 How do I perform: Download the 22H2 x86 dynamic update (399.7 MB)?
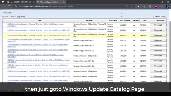tap(158, 66)
